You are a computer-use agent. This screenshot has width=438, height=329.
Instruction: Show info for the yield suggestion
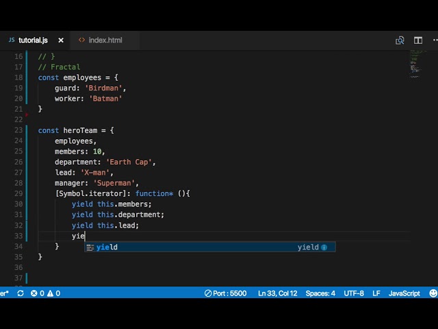(324, 247)
